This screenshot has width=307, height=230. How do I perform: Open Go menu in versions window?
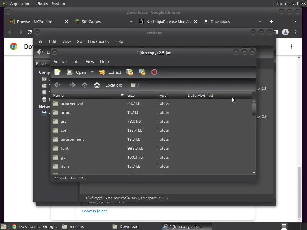(x=79, y=41)
